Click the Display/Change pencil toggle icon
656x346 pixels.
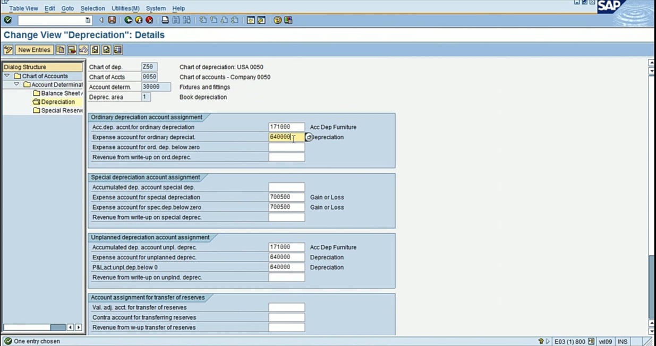click(8, 50)
